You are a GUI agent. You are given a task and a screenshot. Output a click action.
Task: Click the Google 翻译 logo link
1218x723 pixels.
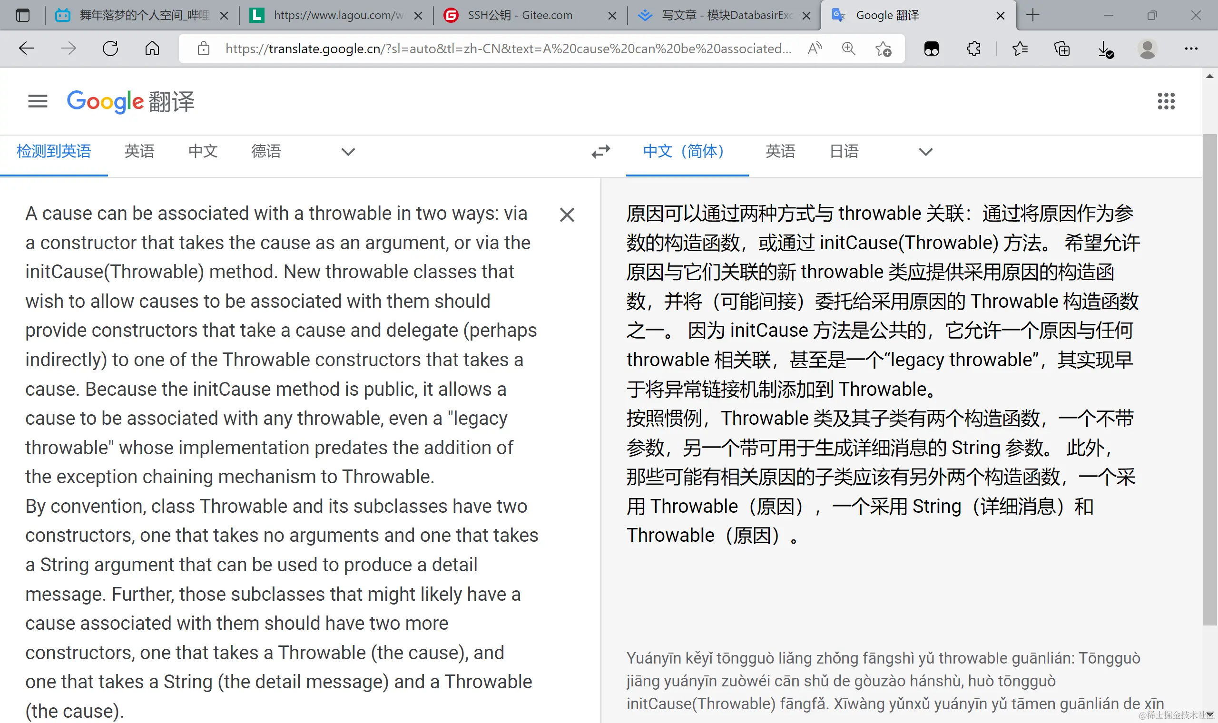pyautogui.click(x=130, y=101)
